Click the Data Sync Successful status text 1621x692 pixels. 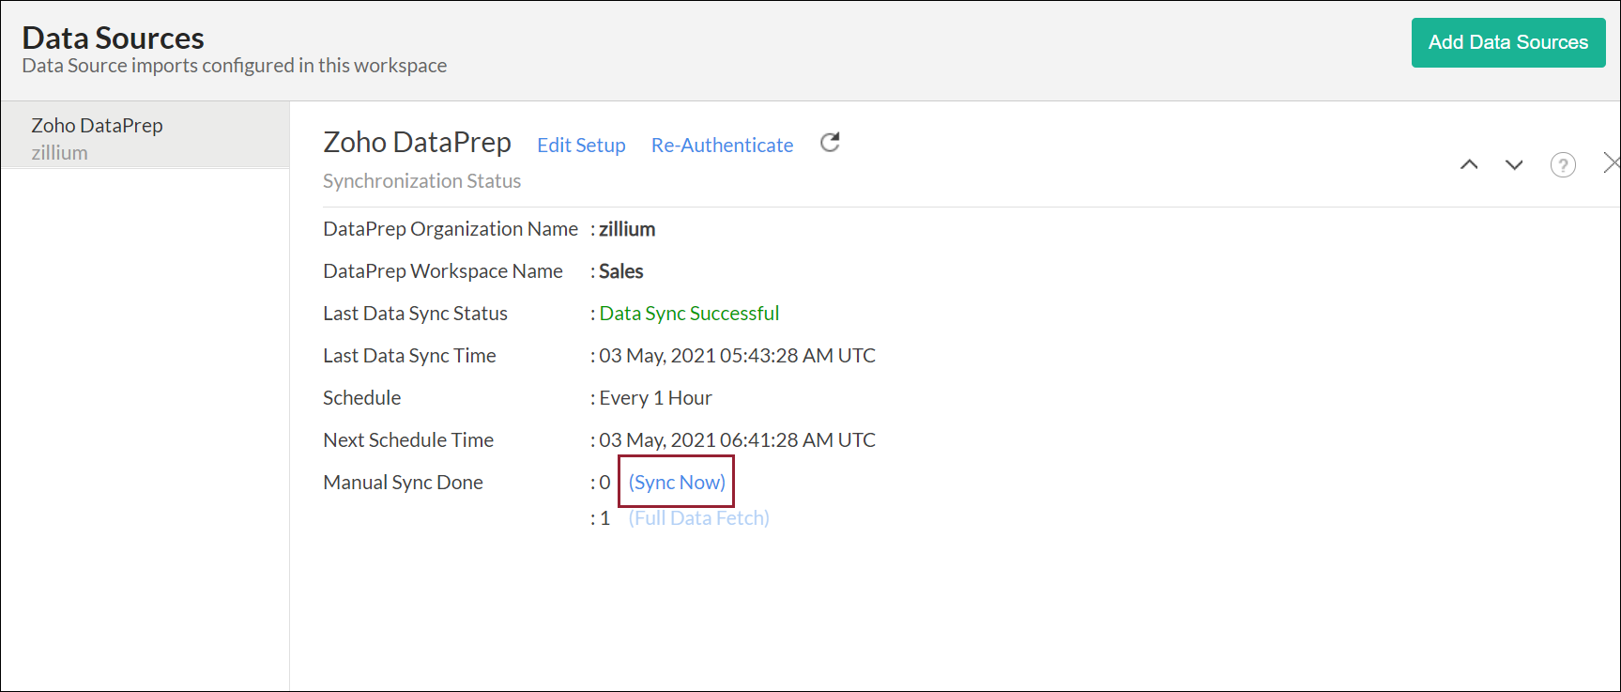point(689,314)
